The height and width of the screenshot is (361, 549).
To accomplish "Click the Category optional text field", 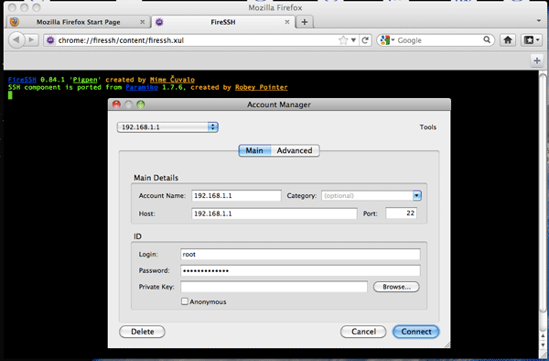I will point(367,195).
